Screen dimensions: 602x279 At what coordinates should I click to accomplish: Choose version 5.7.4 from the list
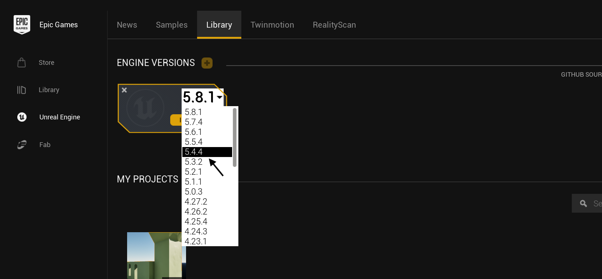point(207,122)
